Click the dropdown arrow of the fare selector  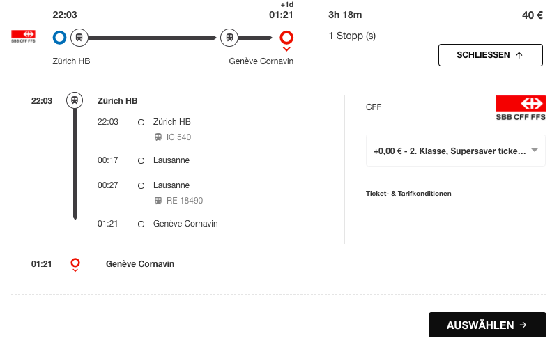tap(535, 150)
